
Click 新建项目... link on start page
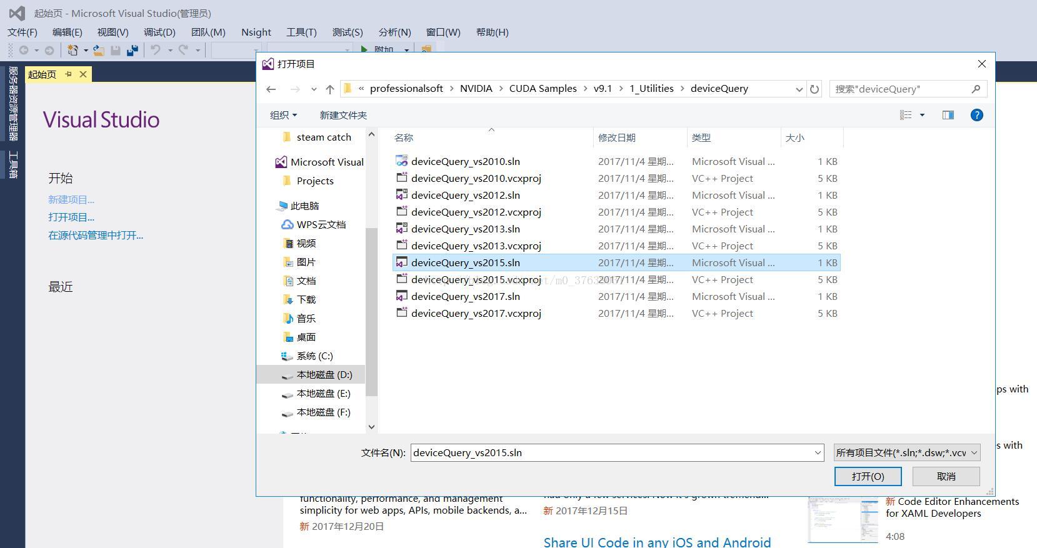pyautogui.click(x=71, y=199)
